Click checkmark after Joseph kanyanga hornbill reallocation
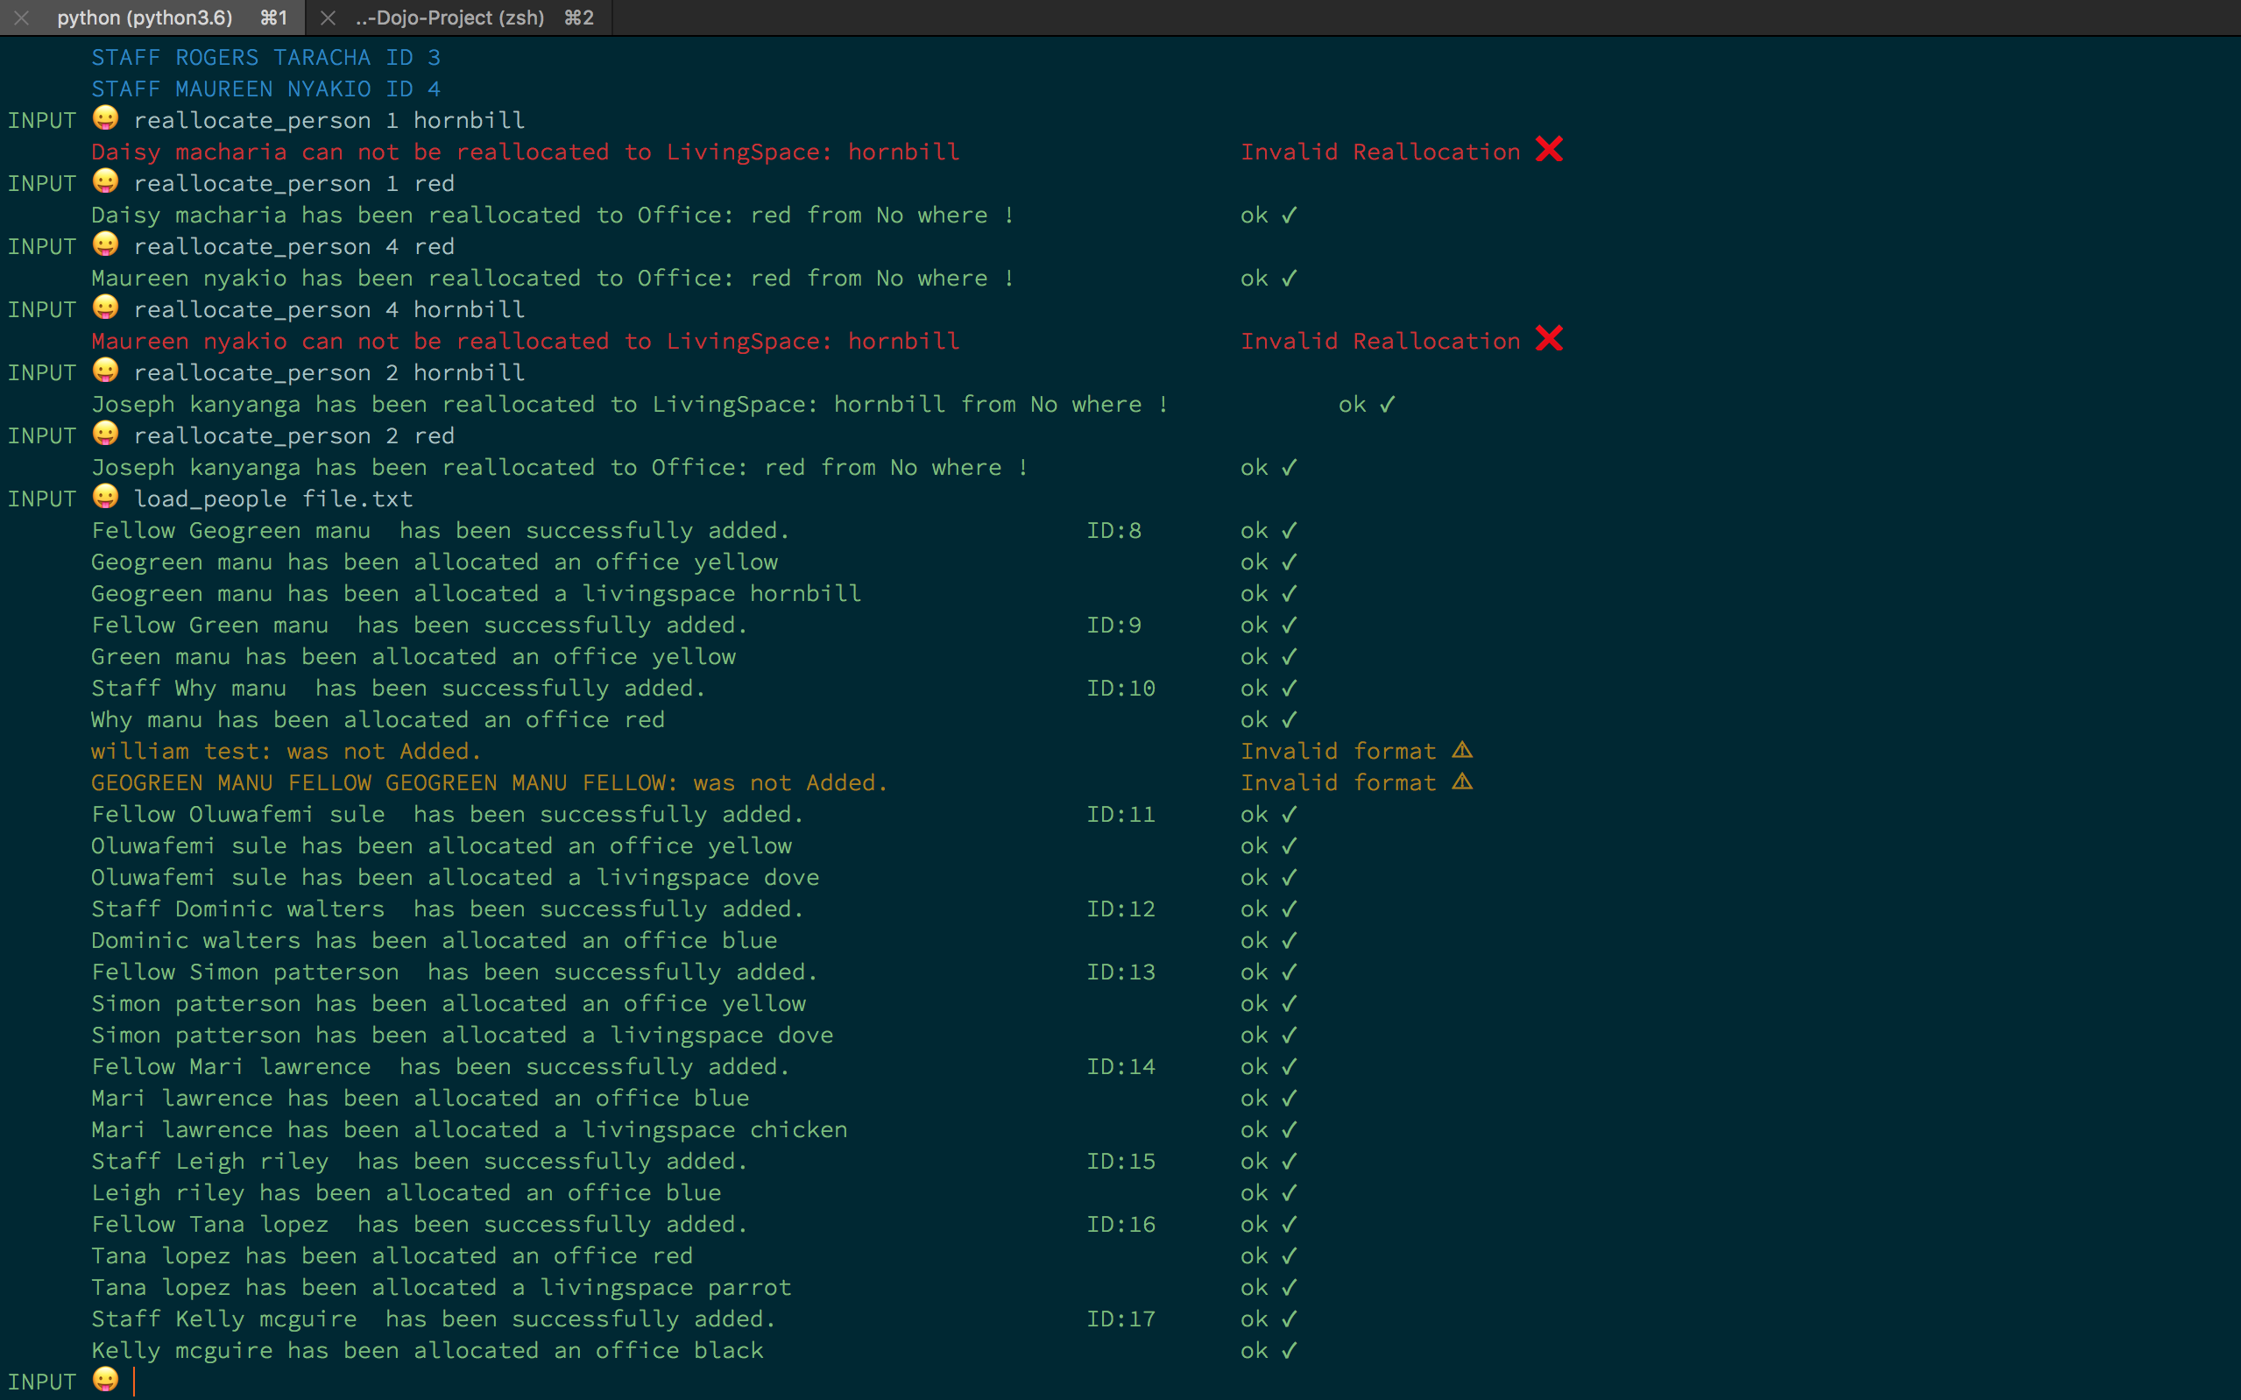The height and width of the screenshot is (1400, 2241). pyautogui.click(x=1387, y=405)
